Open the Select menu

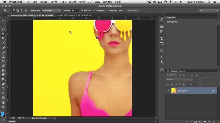pos(72,2)
